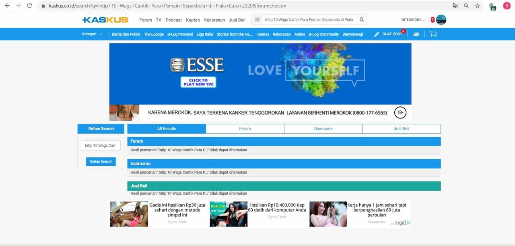Open the Kapten menu item
The height and width of the screenshot is (246, 515).
(193, 20)
